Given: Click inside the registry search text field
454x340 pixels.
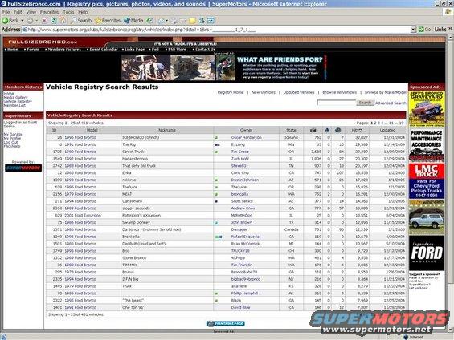Looking at the screenshot, I should click(x=336, y=103).
